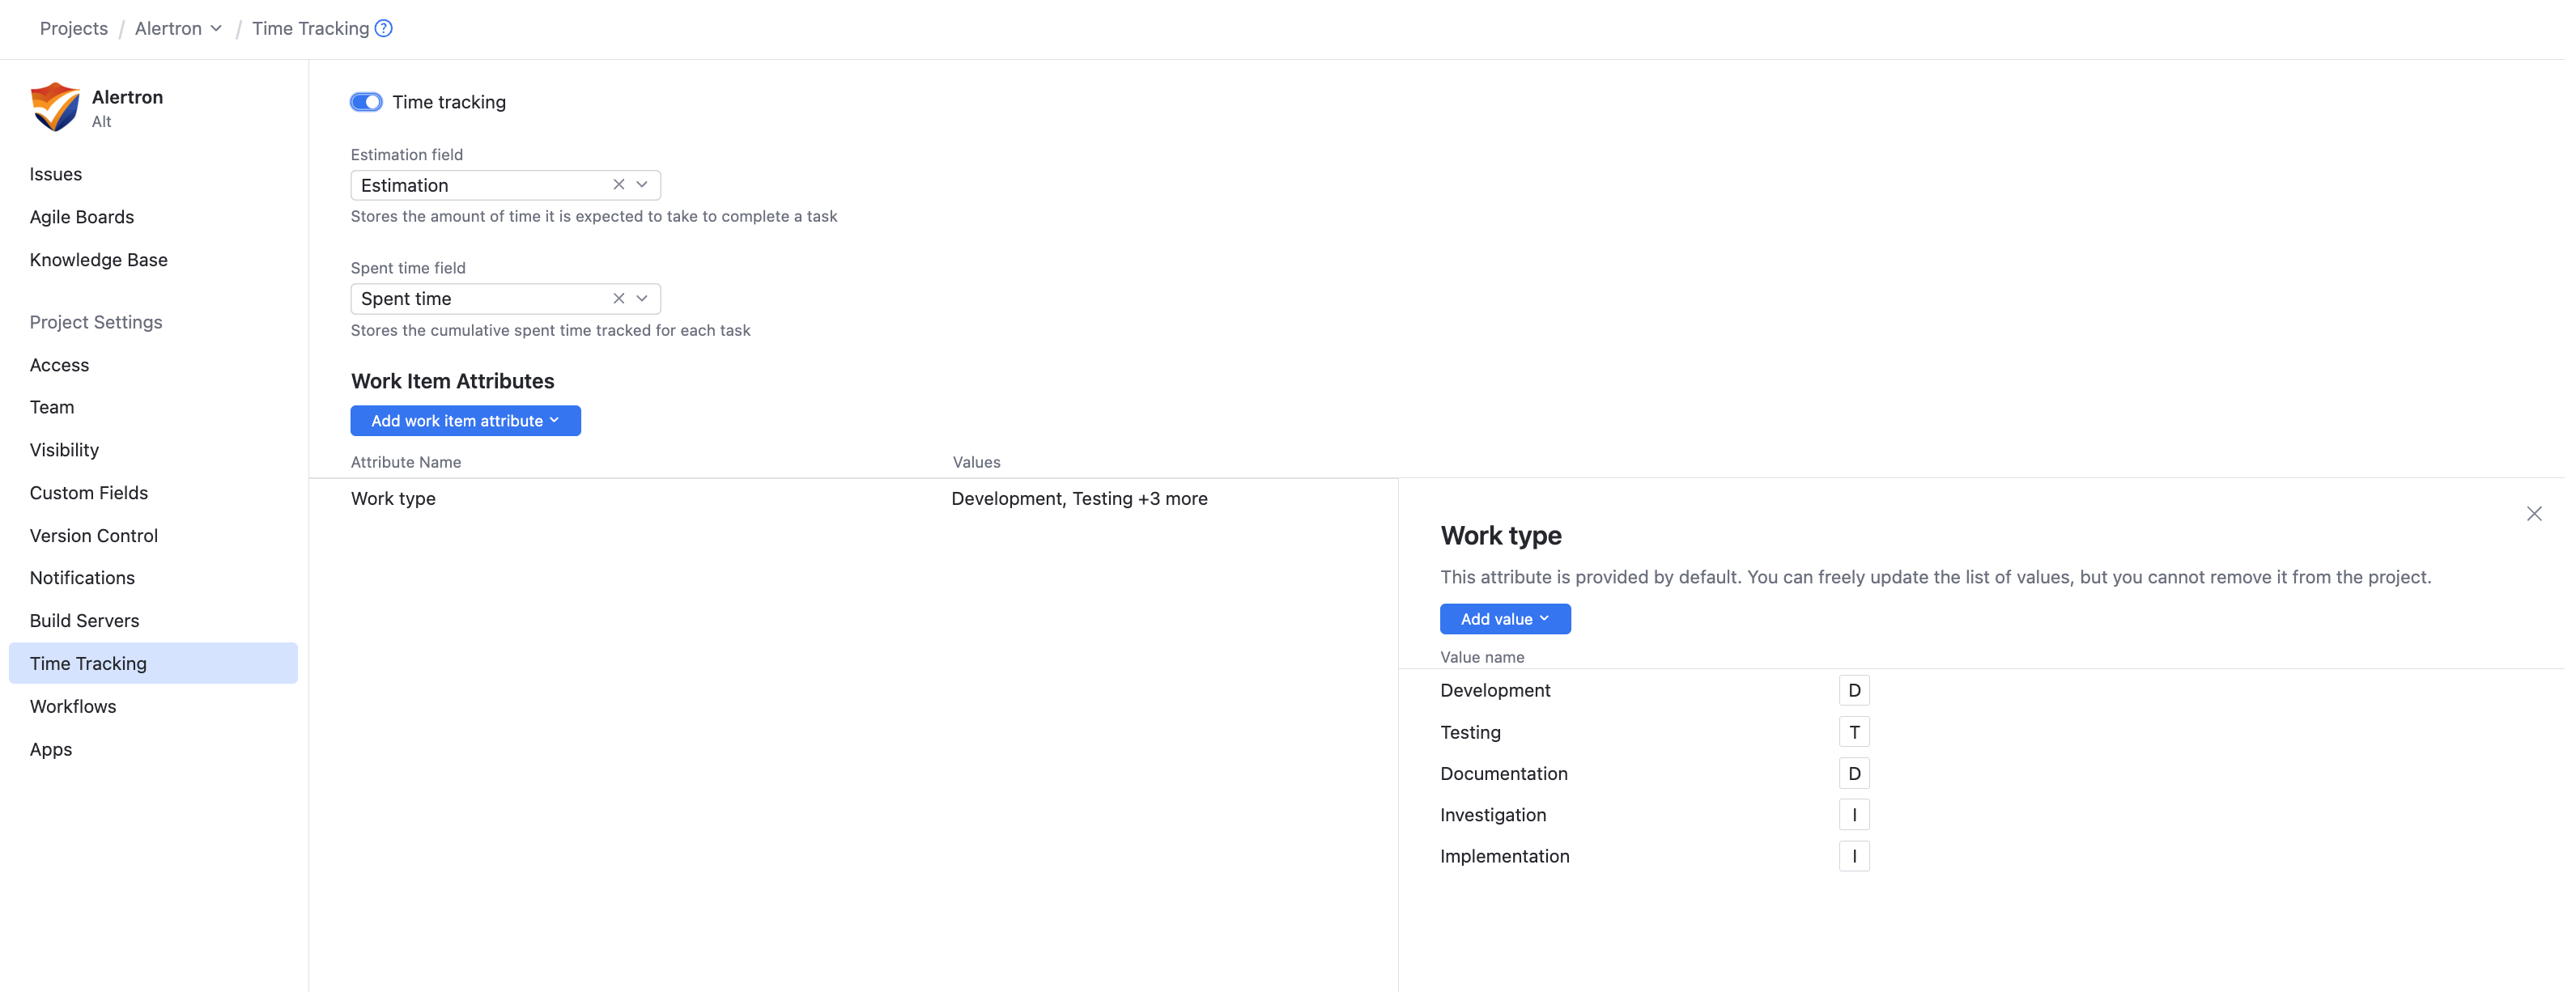Open Agile Boards from the sidebar
Viewport: 2576px width, 992px height.
coord(81,217)
